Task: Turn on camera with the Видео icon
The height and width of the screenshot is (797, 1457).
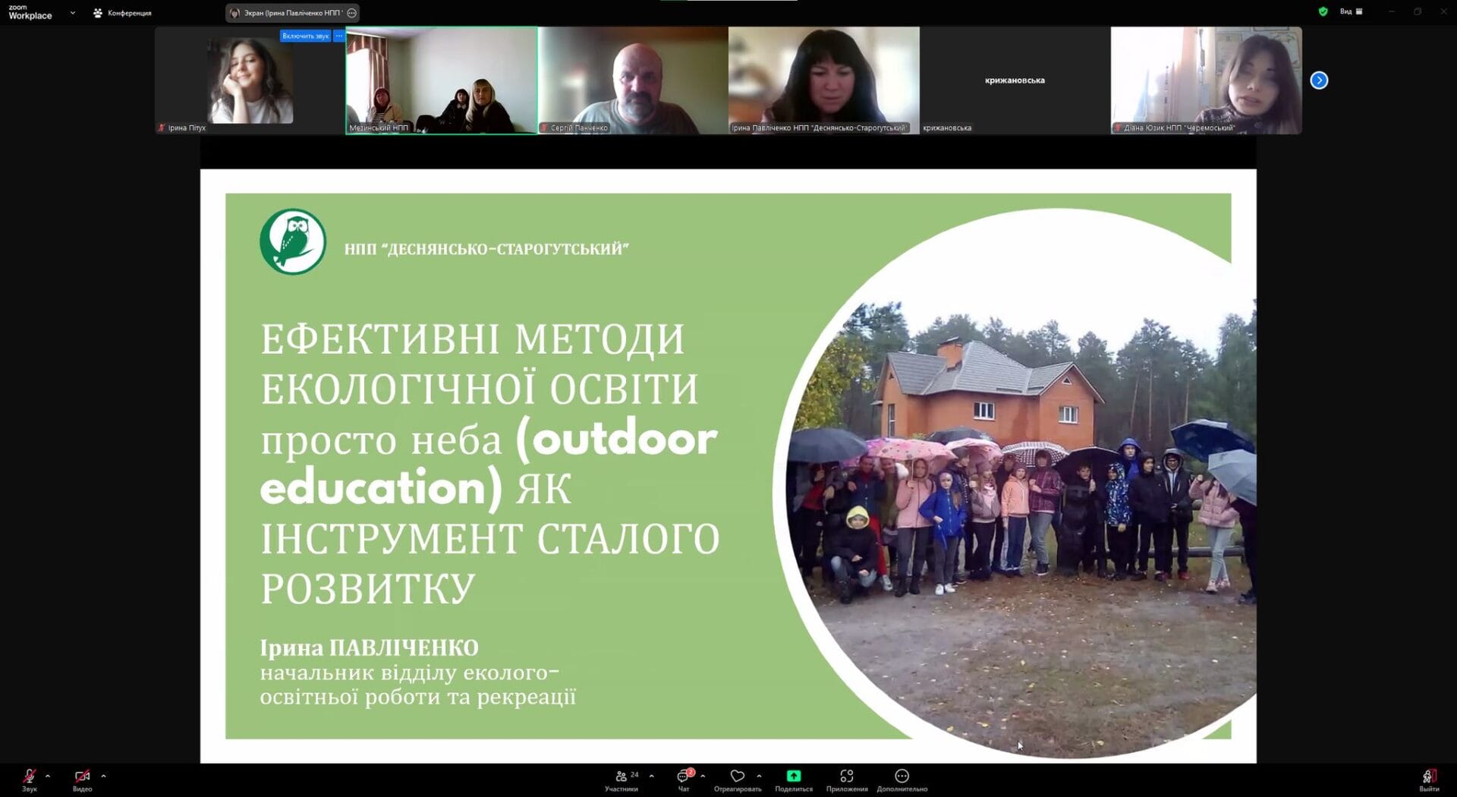Action: tap(82, 777)
